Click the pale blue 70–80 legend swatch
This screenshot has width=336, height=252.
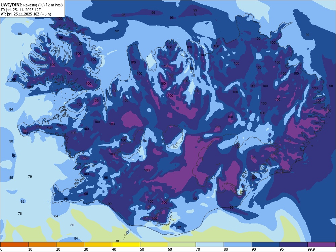point(210,245)
